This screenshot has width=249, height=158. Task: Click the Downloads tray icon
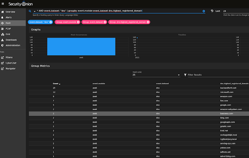point(2,40)
